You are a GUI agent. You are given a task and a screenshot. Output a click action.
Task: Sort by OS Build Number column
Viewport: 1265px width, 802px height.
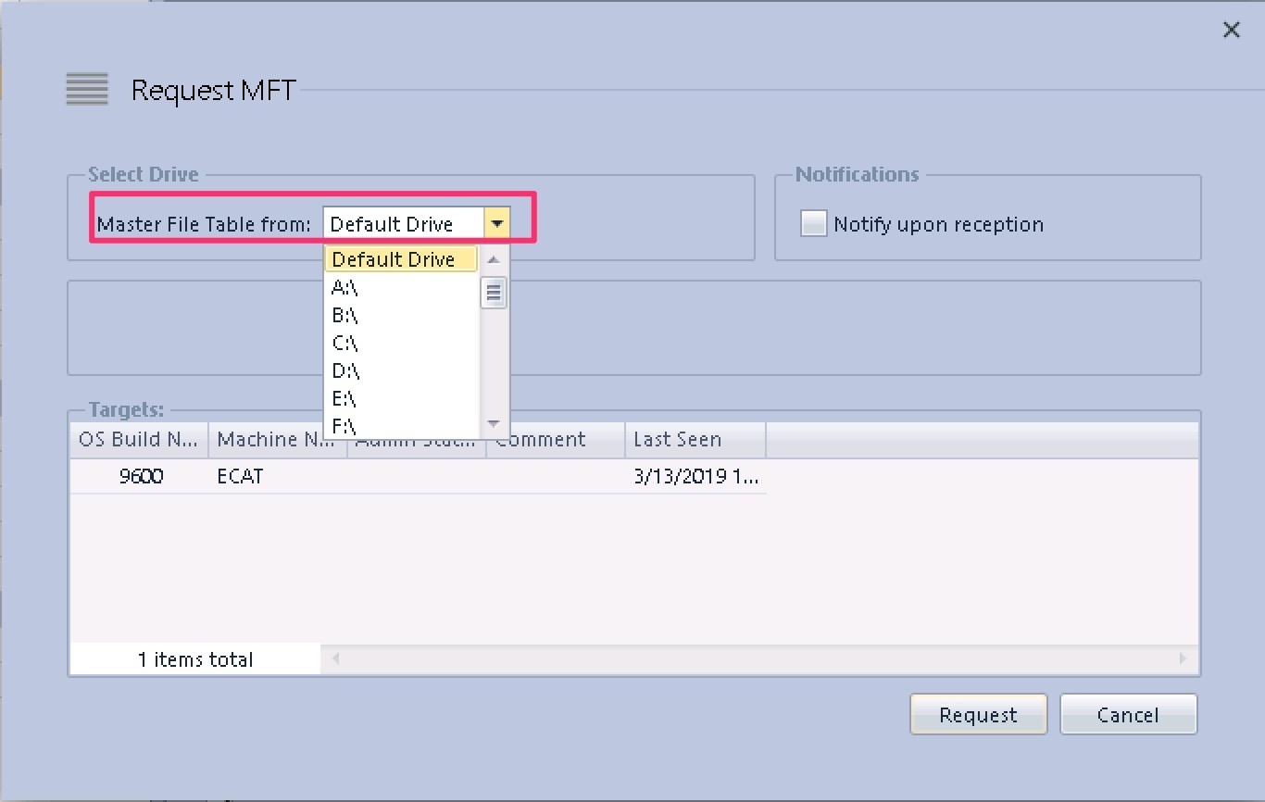(138, 440)
